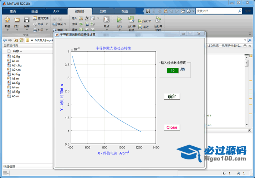Open the dropdown arrow next to 比较
Viewport: 255px width, 178px height.
point(47,24)
